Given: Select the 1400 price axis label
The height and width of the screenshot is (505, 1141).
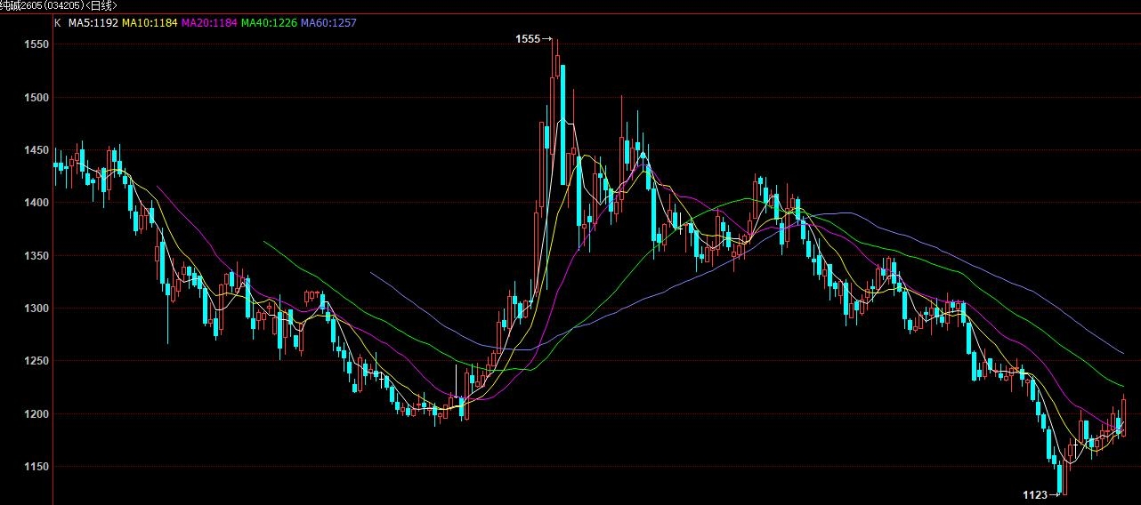Looking at the screenshot, I should (37, 203).
